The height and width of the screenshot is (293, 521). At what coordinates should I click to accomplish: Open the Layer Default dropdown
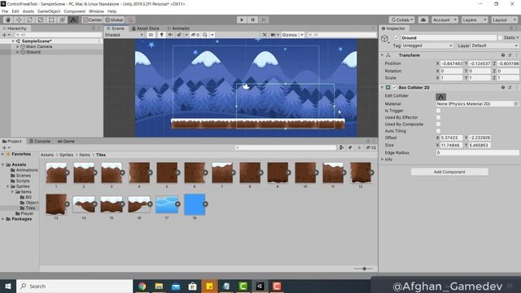point(494,46)
